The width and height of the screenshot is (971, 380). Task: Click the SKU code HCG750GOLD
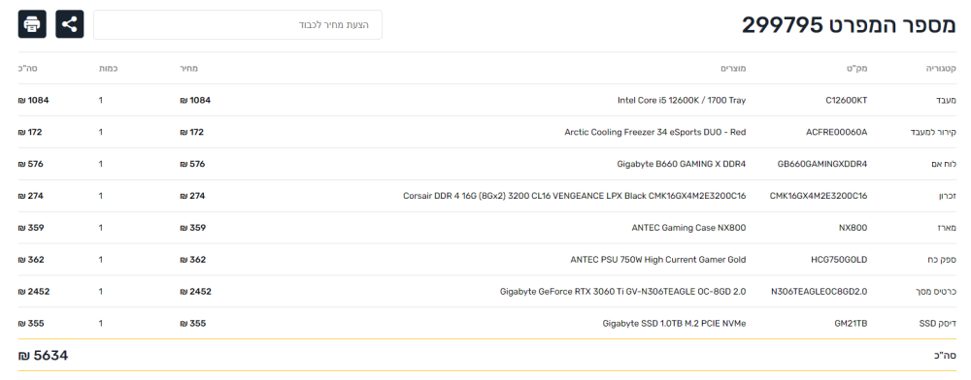point(842,260)
